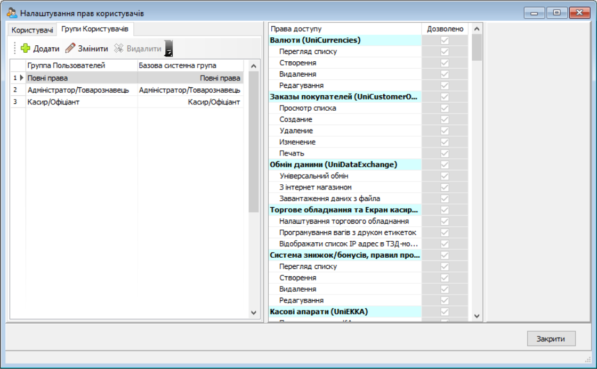Viewport: 597px width, 369px height.
Task: Click the Группа Пользователей column header
Action: 82,65
